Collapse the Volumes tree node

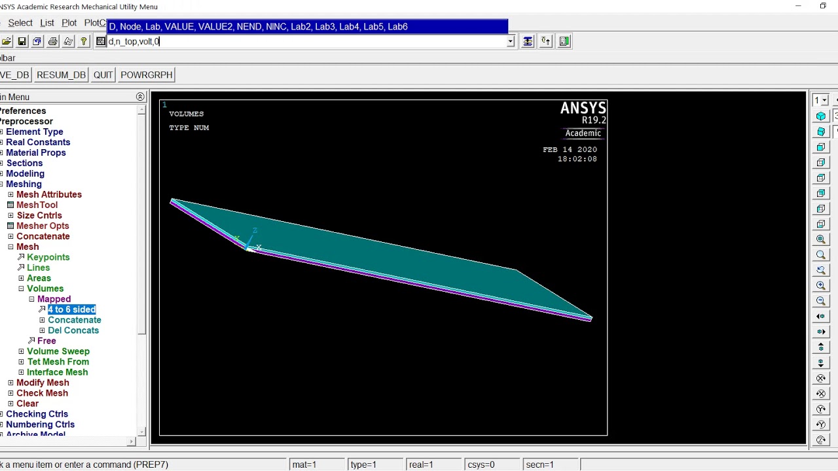pos(21,288)
